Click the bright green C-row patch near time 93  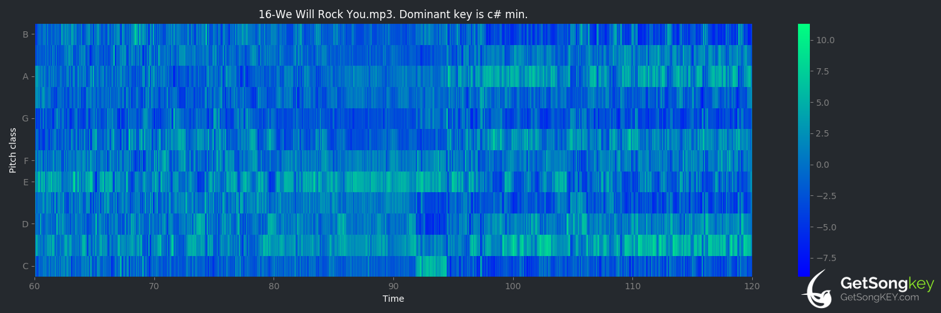431,266
